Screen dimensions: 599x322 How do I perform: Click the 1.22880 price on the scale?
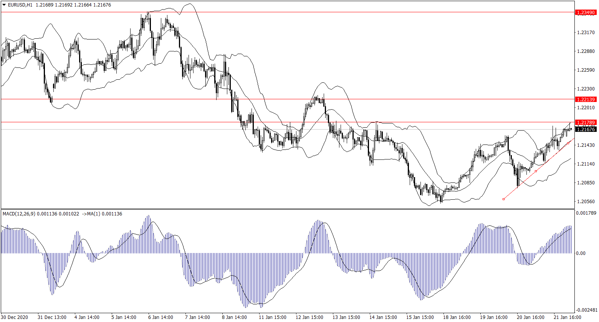coord(586,51)
